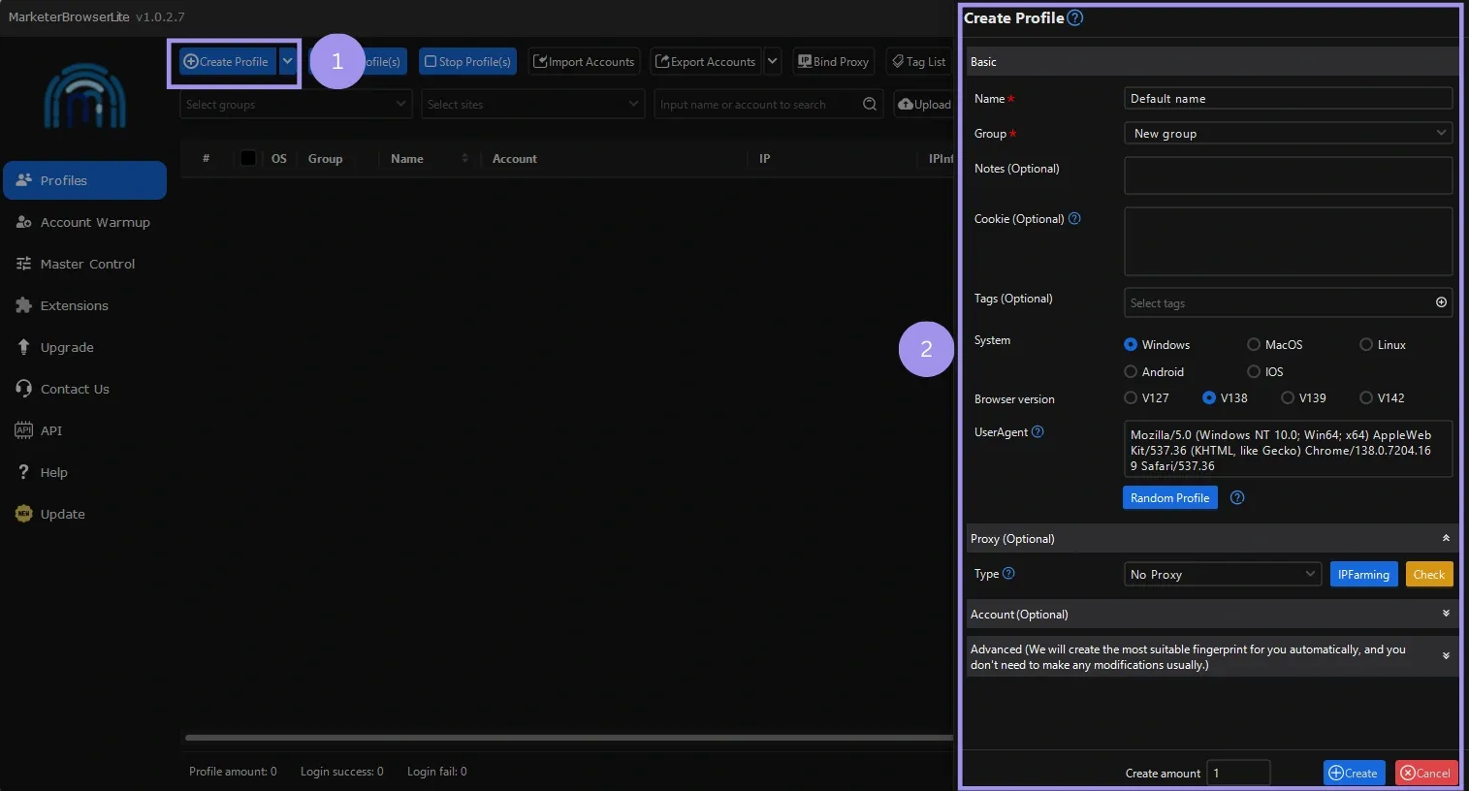Viewport: 1469px width, 791px height.
Task: Open the Group dropdown showing New group
Action: click(1288, 133)
